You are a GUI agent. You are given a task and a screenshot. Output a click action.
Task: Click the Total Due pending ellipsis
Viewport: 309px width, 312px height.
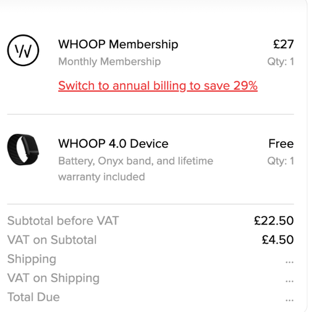coord(289,300)
